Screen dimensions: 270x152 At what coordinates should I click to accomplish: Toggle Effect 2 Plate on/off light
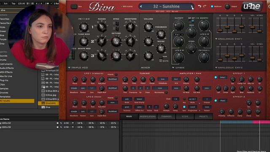(216, 100)
